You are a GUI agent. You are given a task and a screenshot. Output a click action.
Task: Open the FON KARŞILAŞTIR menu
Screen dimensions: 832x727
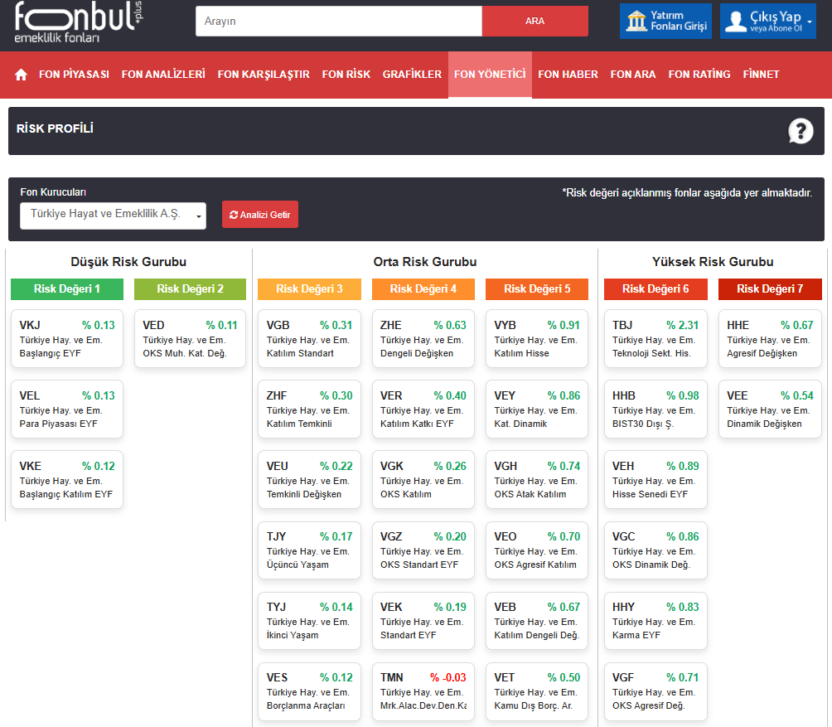point(264,75)
